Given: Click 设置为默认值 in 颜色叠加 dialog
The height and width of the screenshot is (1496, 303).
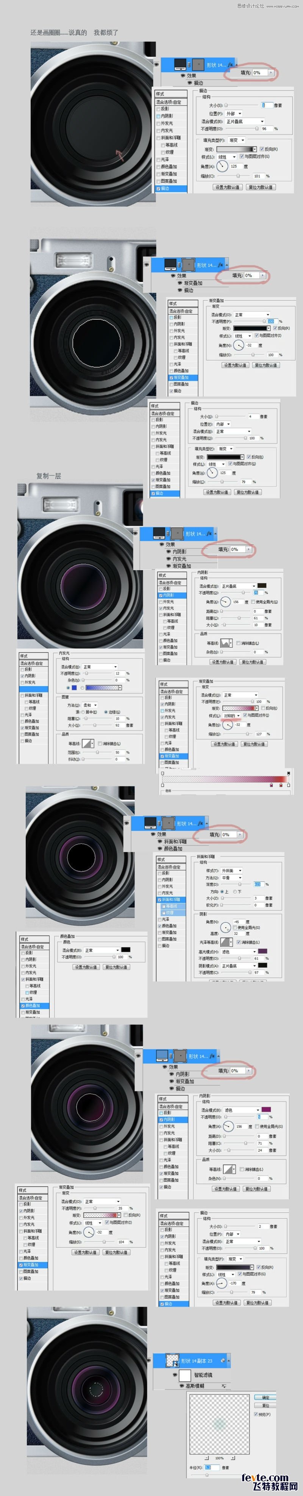Looking at the screenshot, I should click(x=86, y=967).
